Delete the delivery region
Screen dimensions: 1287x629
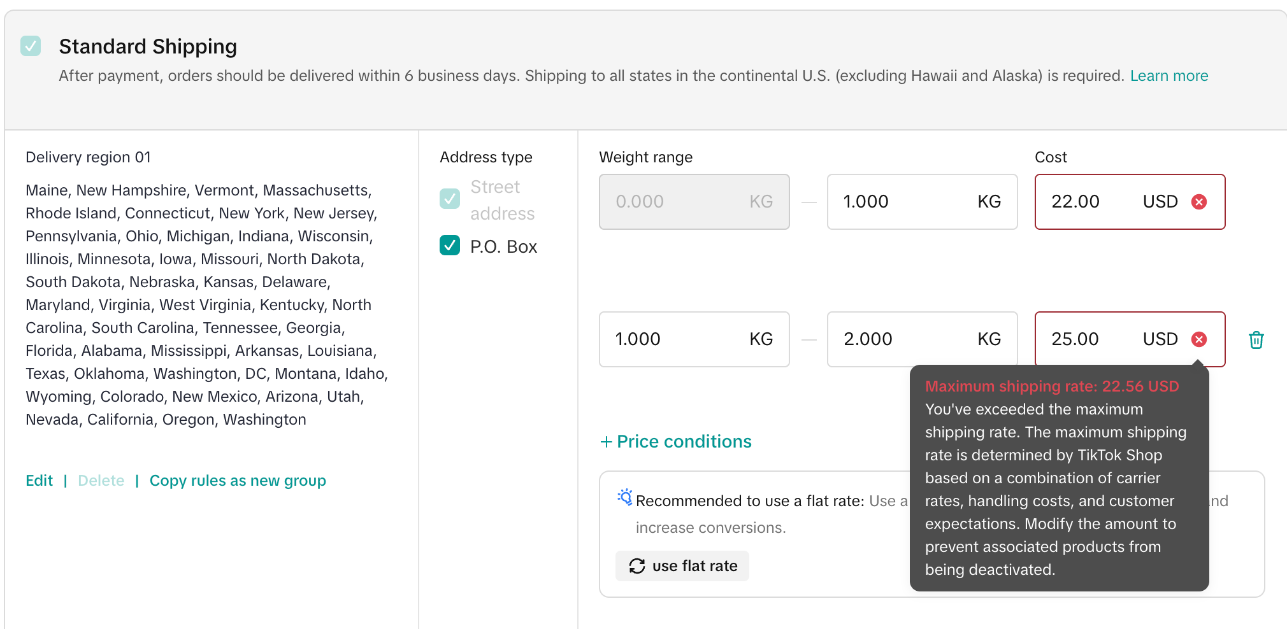click(101, 481)
